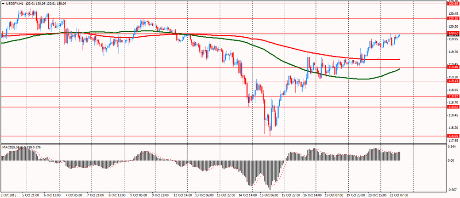Click the 119.70 price scale value
The width and height of the screenshot is (460, 198).
[x=453, y=52]
